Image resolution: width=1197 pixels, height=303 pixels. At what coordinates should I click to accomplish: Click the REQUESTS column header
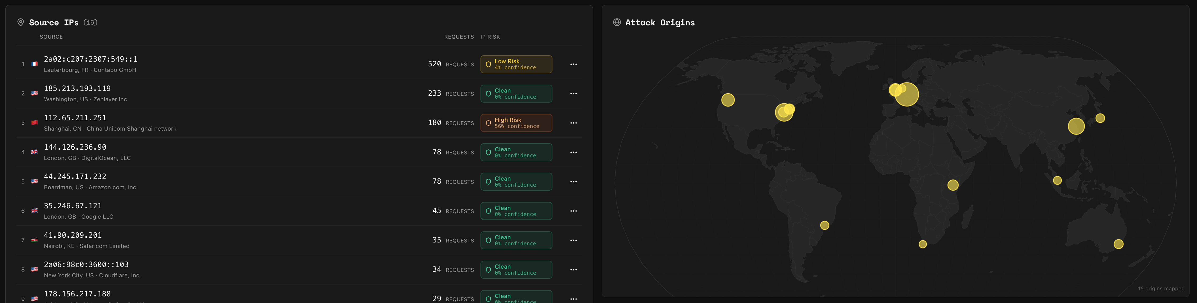click(x=459, y=37)
